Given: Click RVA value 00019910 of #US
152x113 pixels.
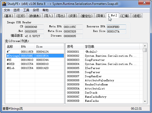Looking at the screenshot, I should click(x=27, y=60).
